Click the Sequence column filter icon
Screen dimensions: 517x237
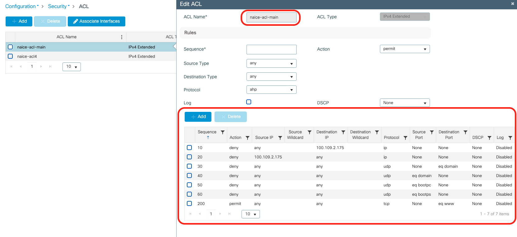(x=223, y=132)
